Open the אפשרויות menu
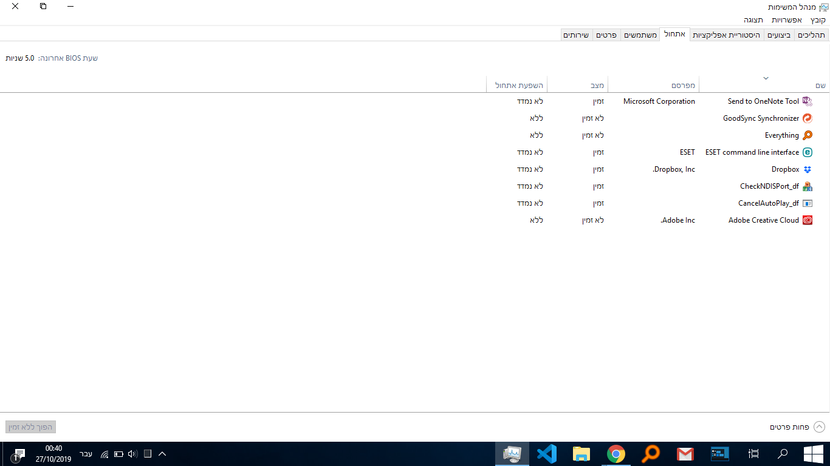 coord(787,20)
